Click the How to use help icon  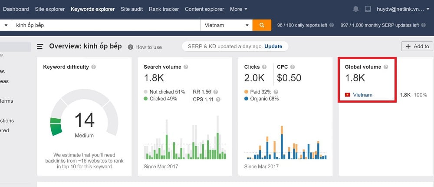click(x=130, y=47)
